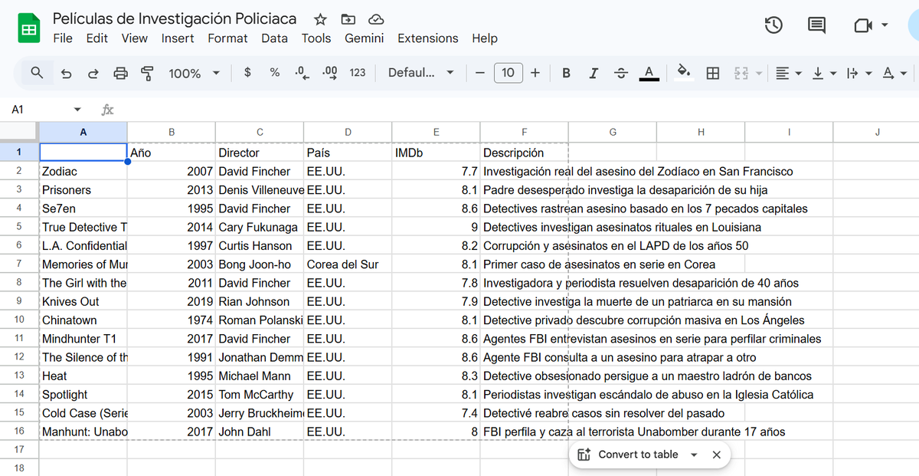Redo the last action
This screenshot has width=919, height=476.
[x=93, y=73]
